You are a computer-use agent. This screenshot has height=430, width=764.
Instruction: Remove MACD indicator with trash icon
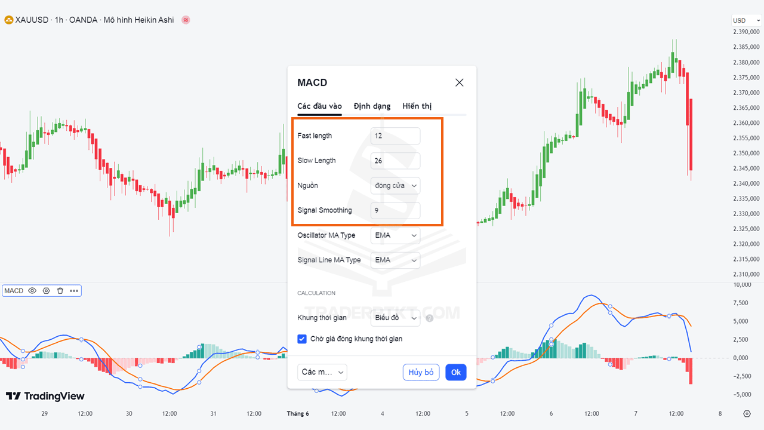[x=60, y=291]
